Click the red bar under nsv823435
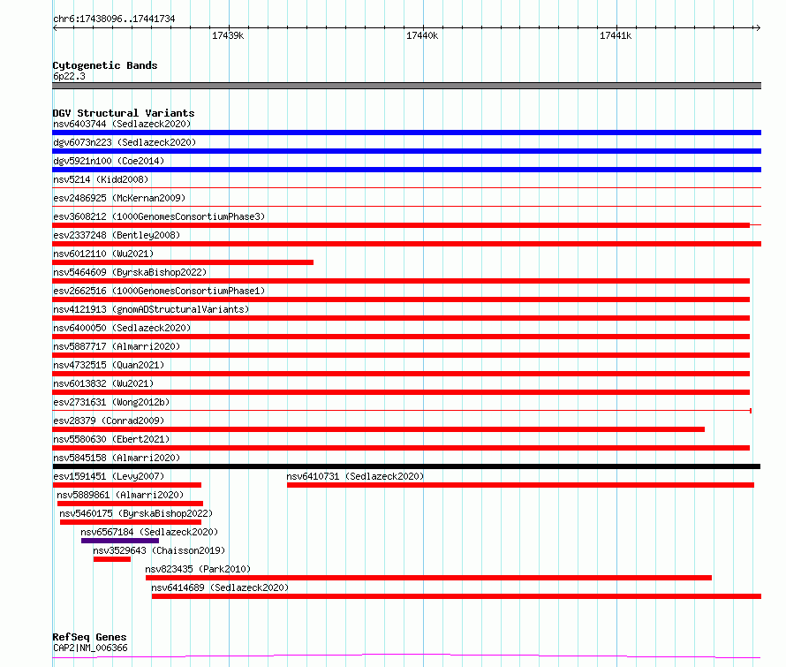The height and width of the screenshot is (667, 786). (428, 578)
